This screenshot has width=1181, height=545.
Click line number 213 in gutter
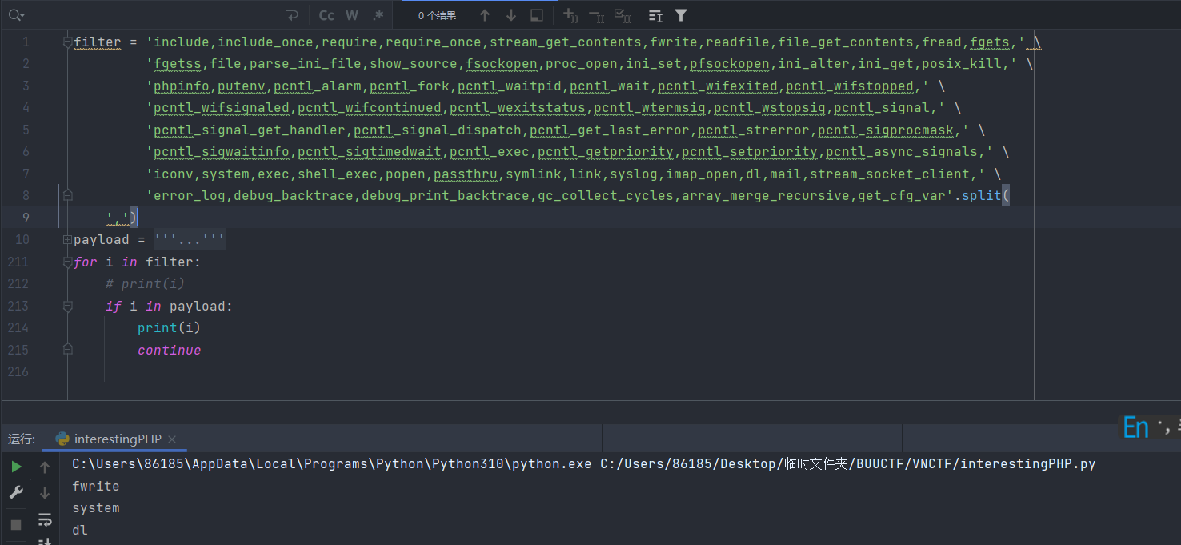[18, 306]
